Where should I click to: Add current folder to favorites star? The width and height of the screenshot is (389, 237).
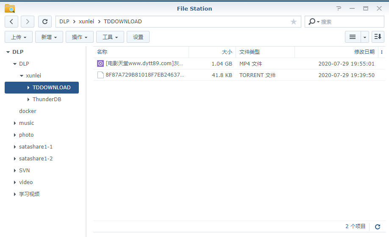[x=294, y=22]
